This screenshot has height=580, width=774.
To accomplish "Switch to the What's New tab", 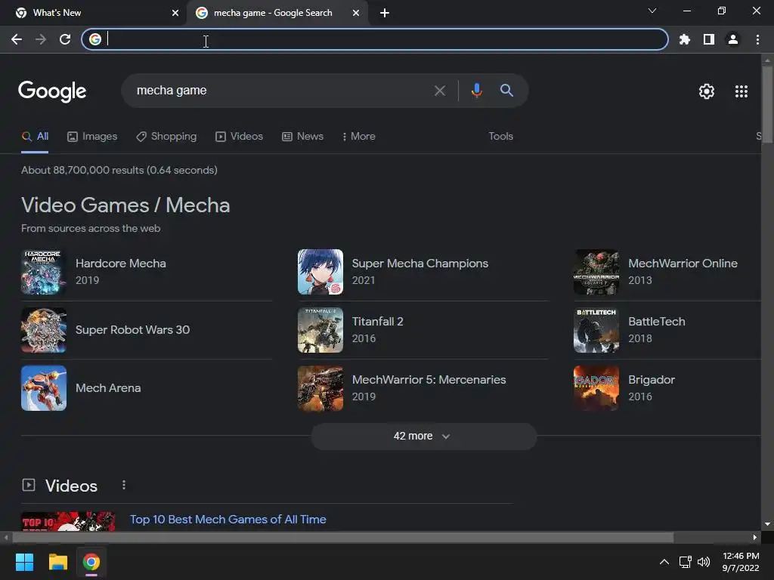I will point(94,14).
